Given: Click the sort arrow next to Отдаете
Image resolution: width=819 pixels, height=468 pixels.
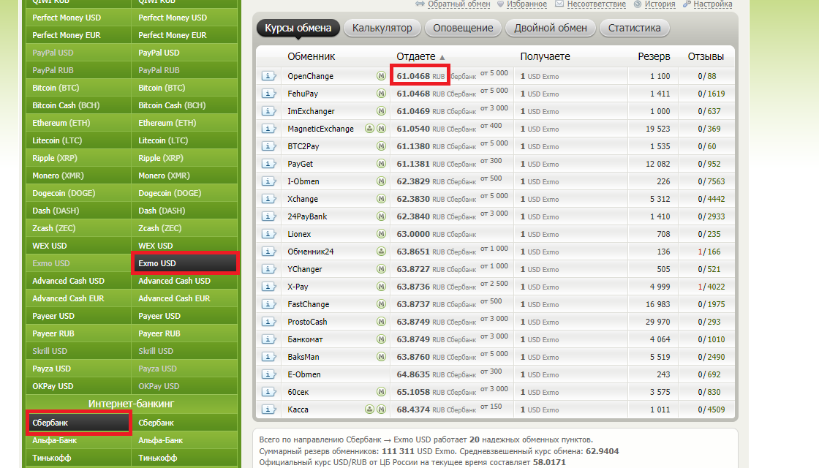Looking at the screenshot, I should (x=442, y=57).
